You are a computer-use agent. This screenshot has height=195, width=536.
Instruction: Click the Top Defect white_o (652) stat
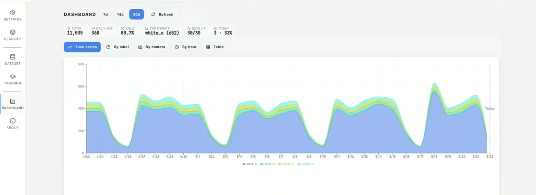point(162,31)
